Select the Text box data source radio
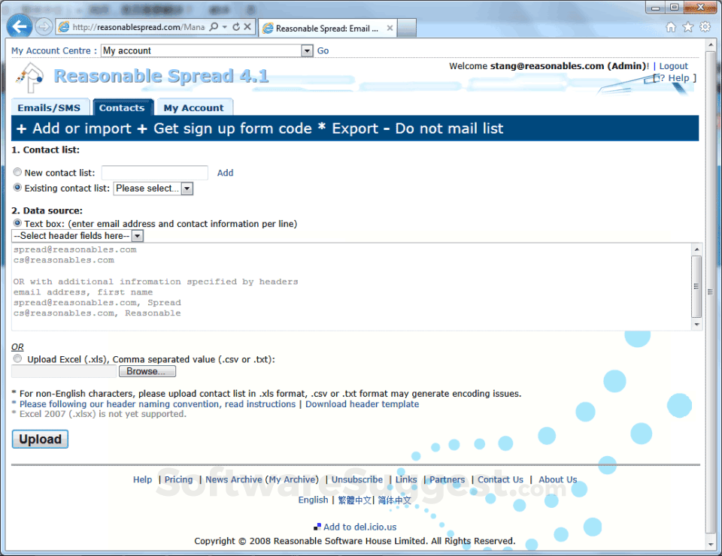The height and width of the screenshot is (556, 722). click(x=17, y=223)
